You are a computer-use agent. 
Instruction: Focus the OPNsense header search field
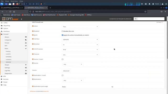(x=151, y=19)
